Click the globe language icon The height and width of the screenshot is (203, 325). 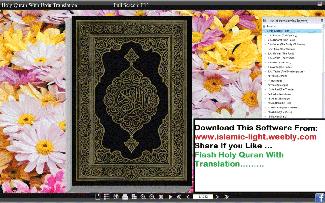tap(116, 197)
